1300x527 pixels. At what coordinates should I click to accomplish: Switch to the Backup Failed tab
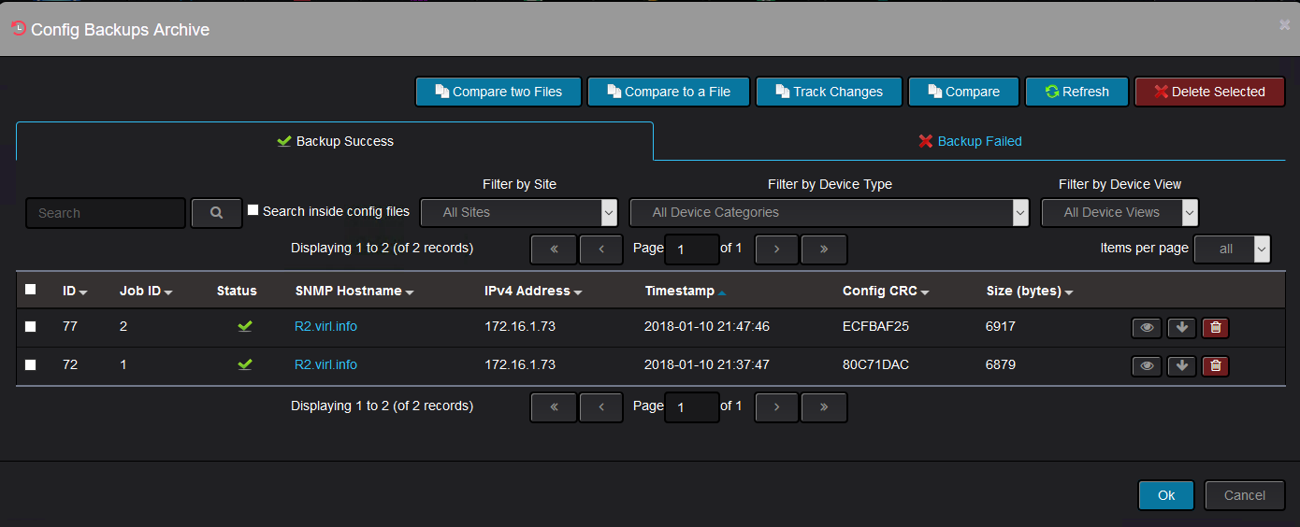[970, 141]
